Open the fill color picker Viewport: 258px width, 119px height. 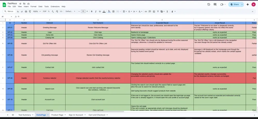[x=109, y=12]
